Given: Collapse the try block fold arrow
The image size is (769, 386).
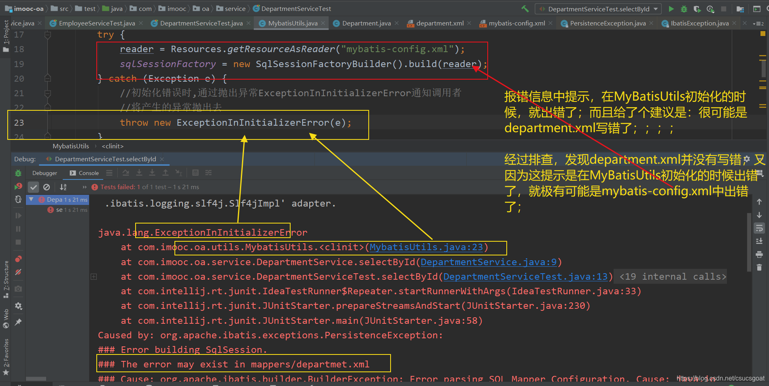Looking at the screenshot, I should [x=48, y=35].
